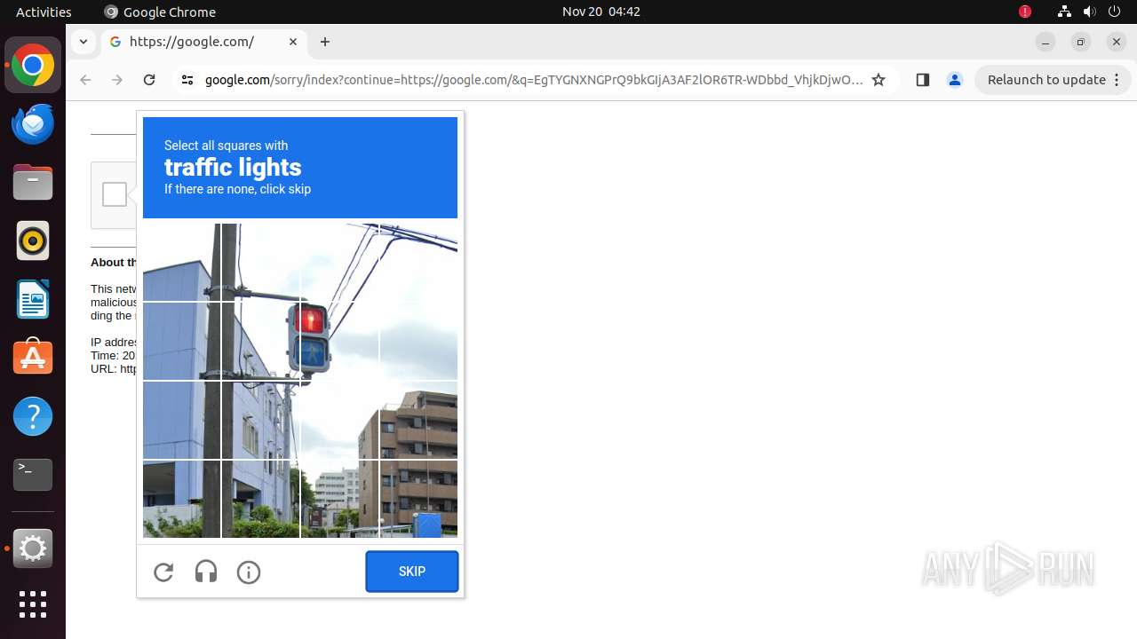This screenshot has height=639, width=1137.
Task: Close the google.com tab
Action: coord(293,42)
